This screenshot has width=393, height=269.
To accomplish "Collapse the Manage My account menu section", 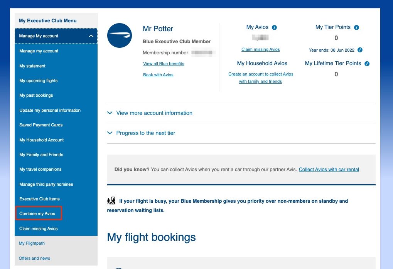I will coord(91,36).
